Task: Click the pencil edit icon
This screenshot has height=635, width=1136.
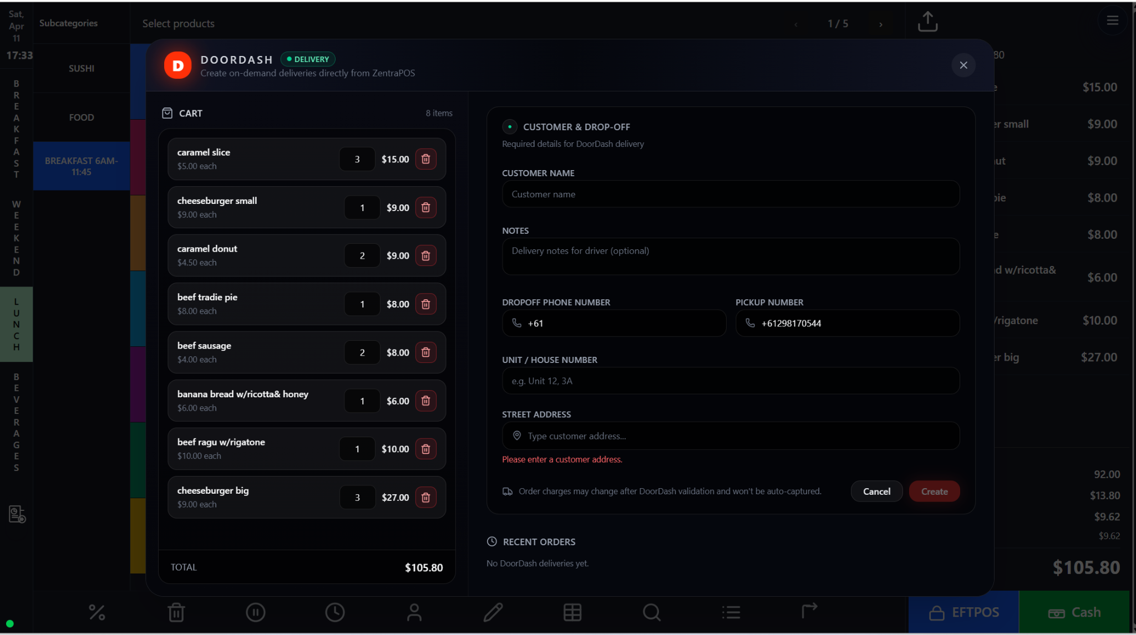Action: pos(493,612)
